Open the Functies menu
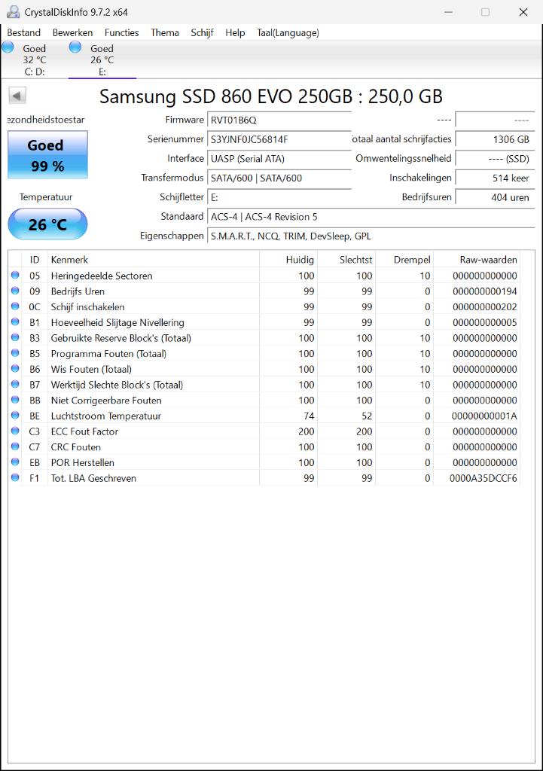 [x=121, y=32]
